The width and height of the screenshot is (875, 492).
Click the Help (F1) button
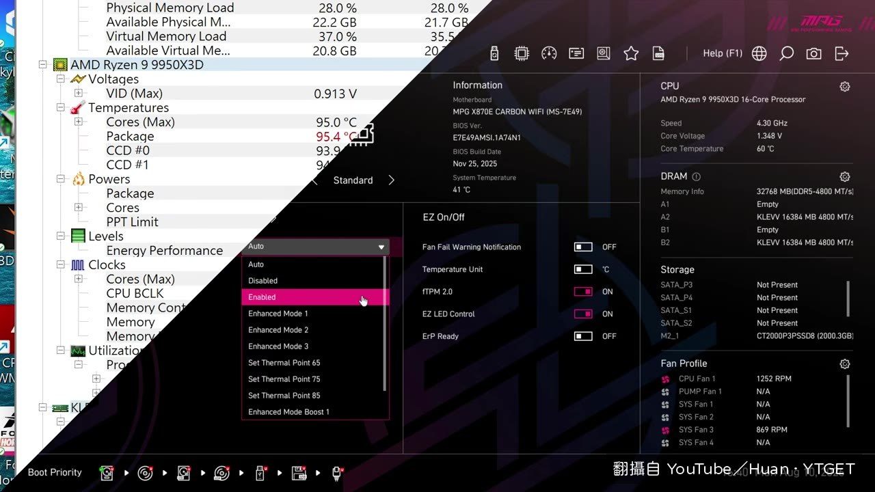pos(723,53)
